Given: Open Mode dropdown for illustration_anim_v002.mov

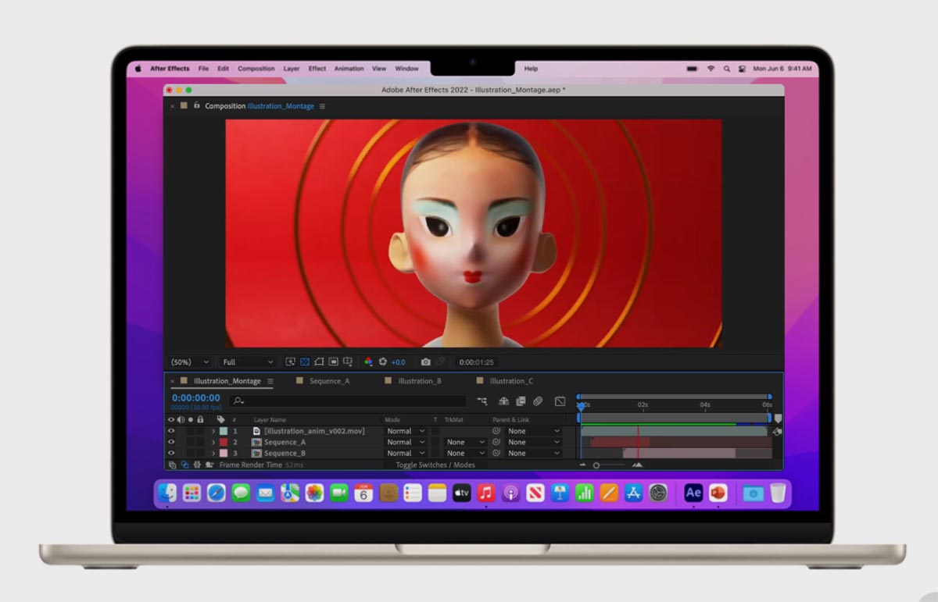Looking at the screenshot, I should click(x=406, y=431).
